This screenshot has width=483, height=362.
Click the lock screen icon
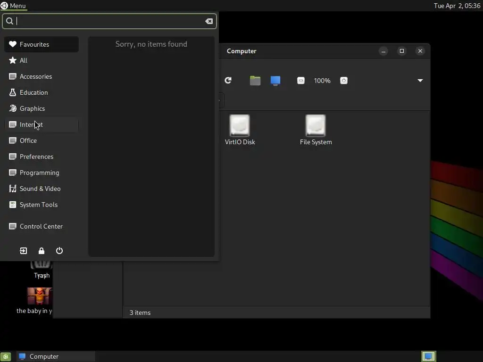pos(42,251)
